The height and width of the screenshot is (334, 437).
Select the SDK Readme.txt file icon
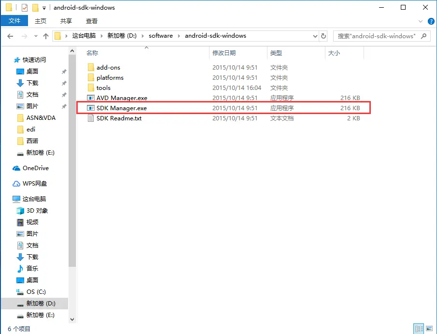point(91,118)
